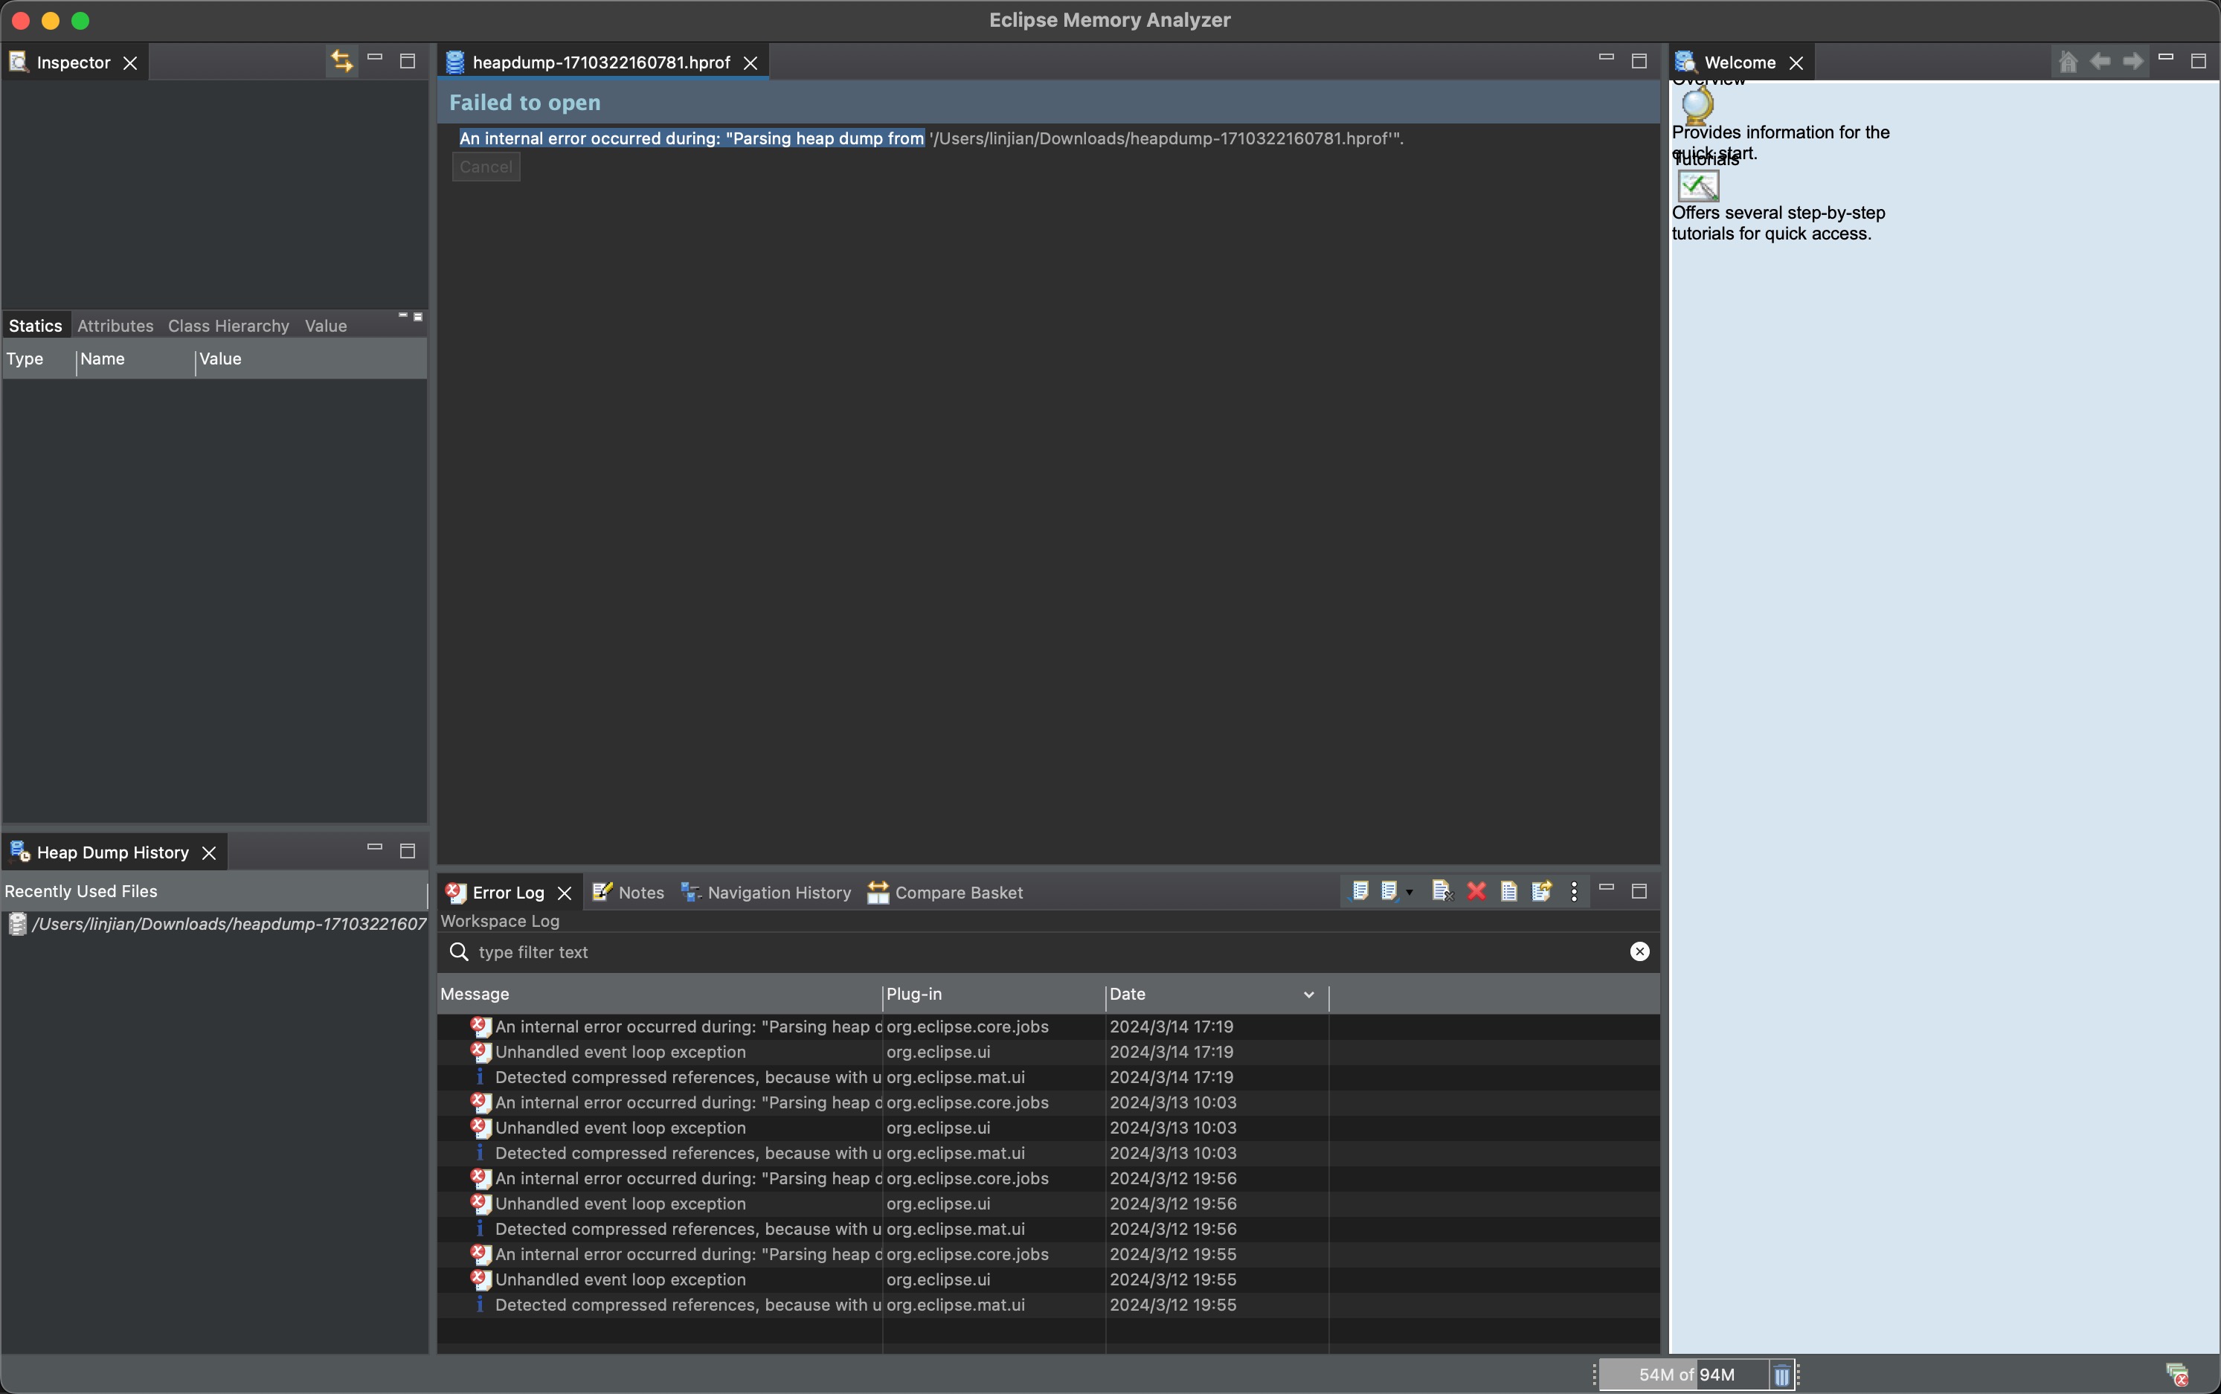The image size is (2221, 1394).
Task: Open the Error Log three-dot view menu
Action: point(1574,892)
